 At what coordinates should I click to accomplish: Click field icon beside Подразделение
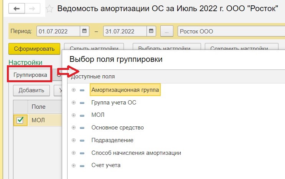pyautogui.click(x=82, y=141)
